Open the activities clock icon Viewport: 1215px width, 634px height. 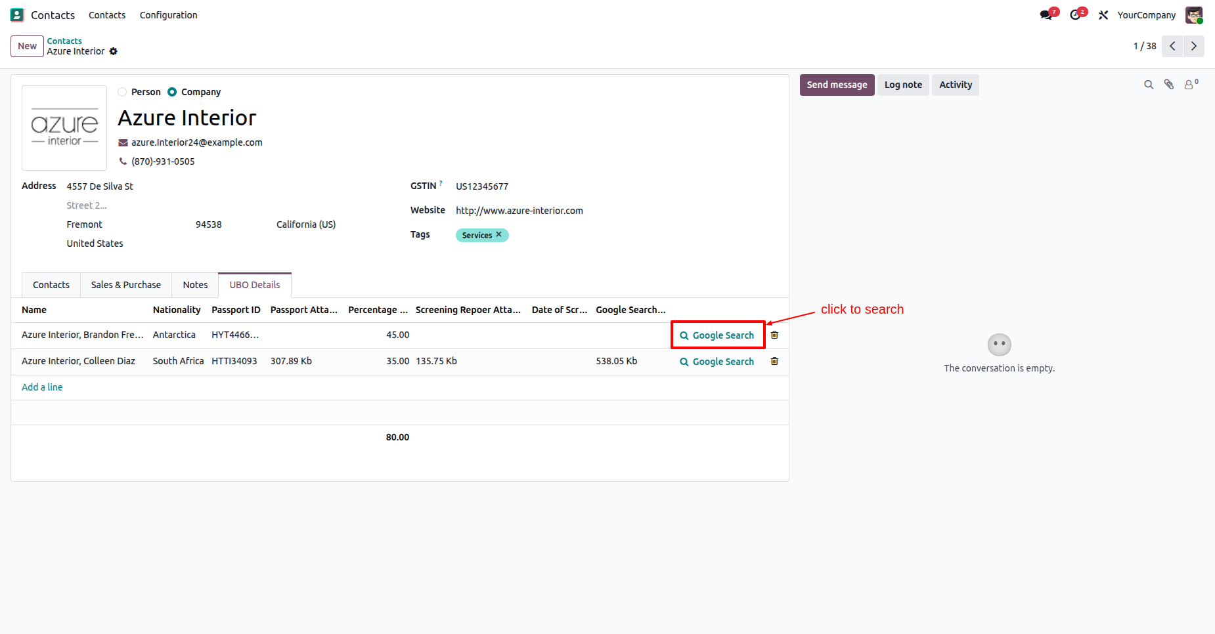click(1075, 15)
